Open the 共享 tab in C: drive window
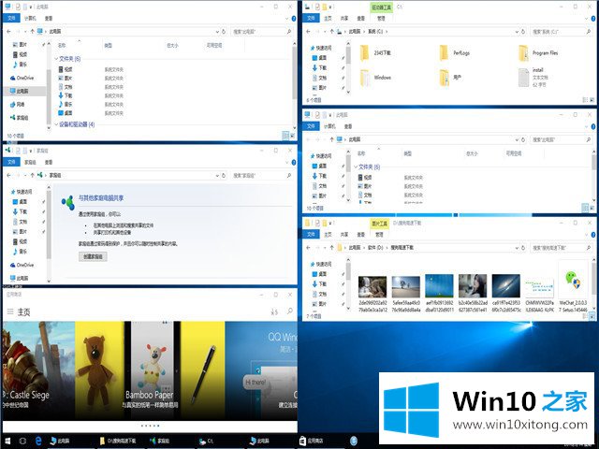This screenshot has height=449, width=599. [x=344, y=19]
